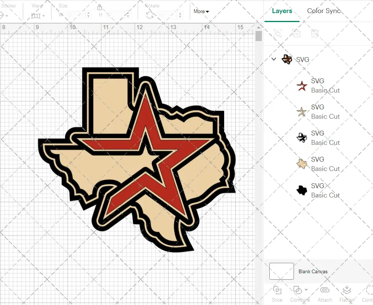The height and width of the screenshot is (305, 373).
Task: Click the Slice tool icon
Action: (x=277, y=290)
